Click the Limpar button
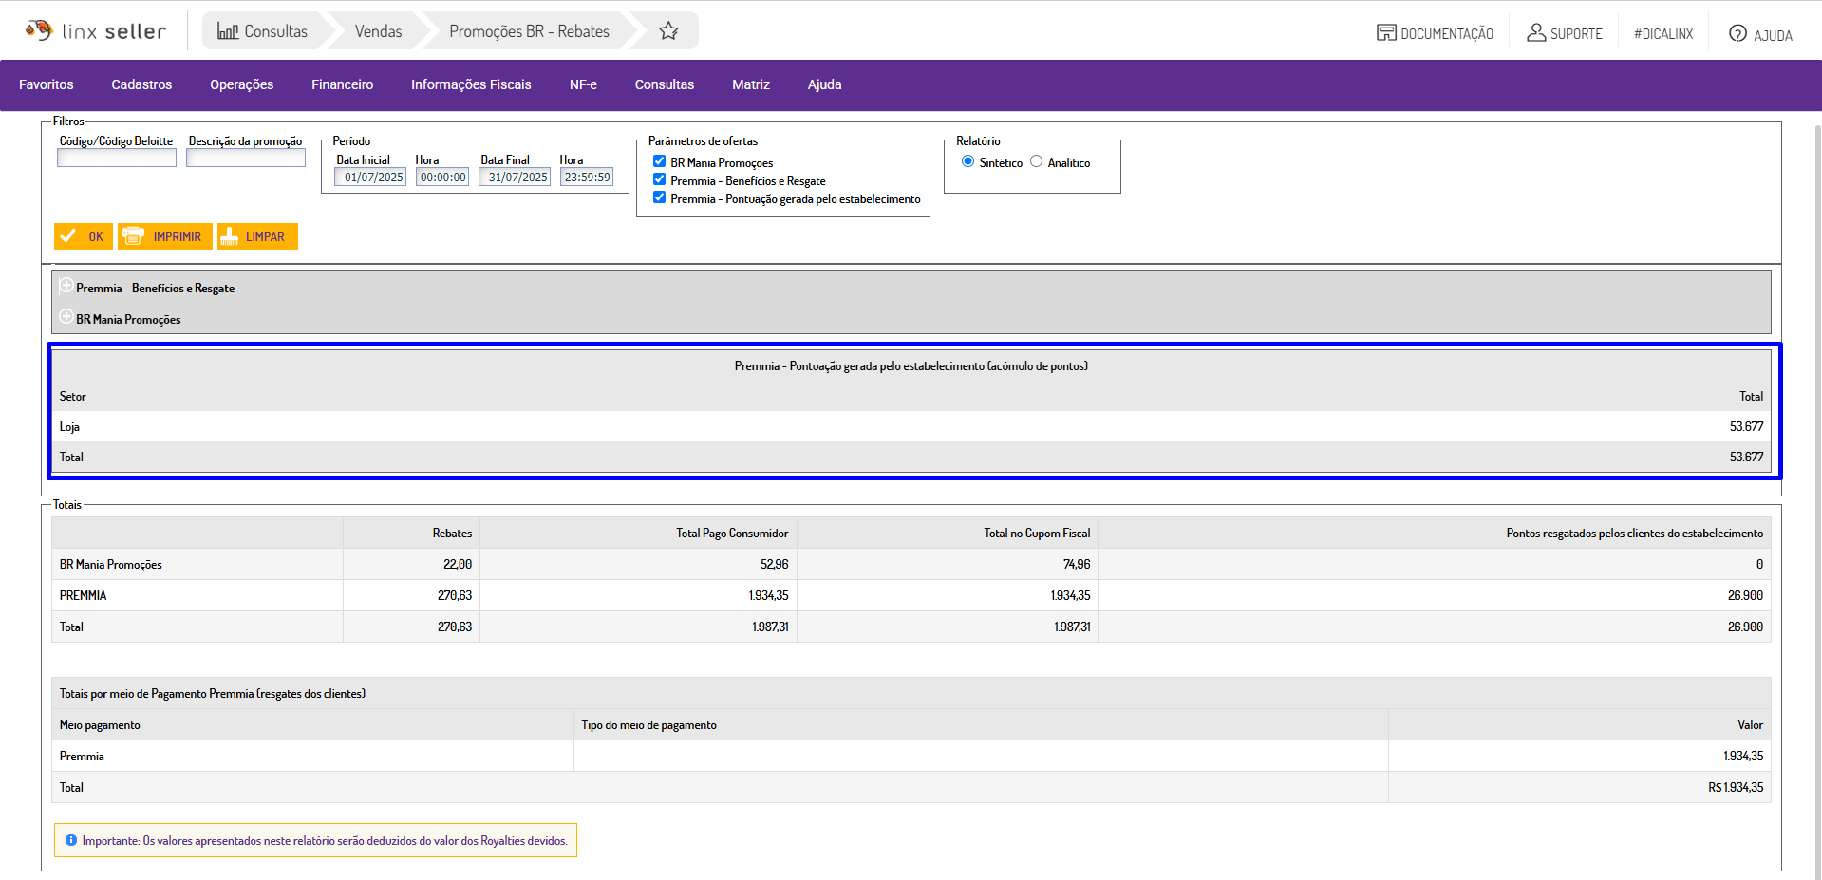The width and height of the screenshot is (1822, 880). tap(257, 236)
